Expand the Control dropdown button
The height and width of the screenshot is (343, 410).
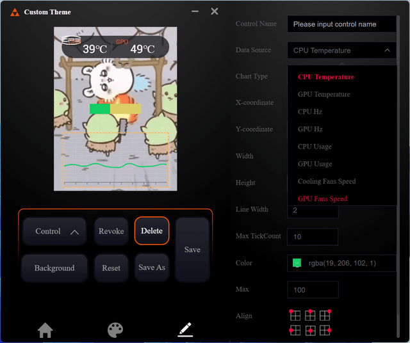(54, 232)
